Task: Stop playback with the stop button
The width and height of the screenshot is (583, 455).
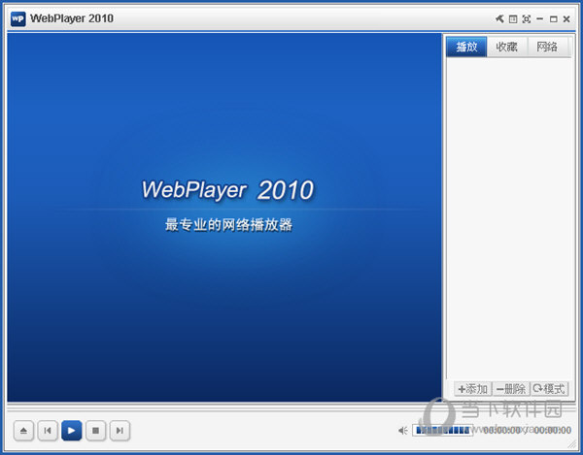Action: tap(95, 431)
